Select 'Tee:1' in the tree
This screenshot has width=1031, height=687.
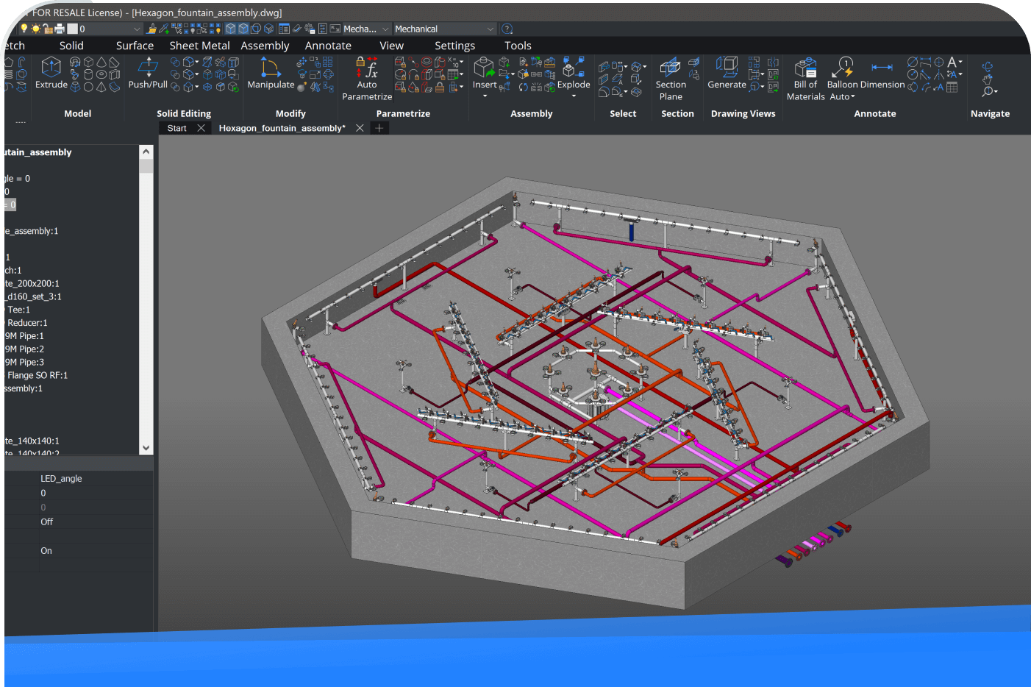tap(18, 310)
